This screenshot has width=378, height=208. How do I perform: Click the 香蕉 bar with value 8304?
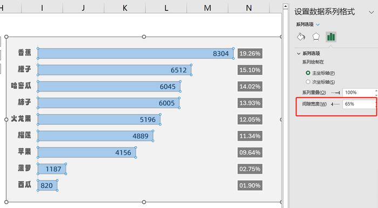(136, 53)
